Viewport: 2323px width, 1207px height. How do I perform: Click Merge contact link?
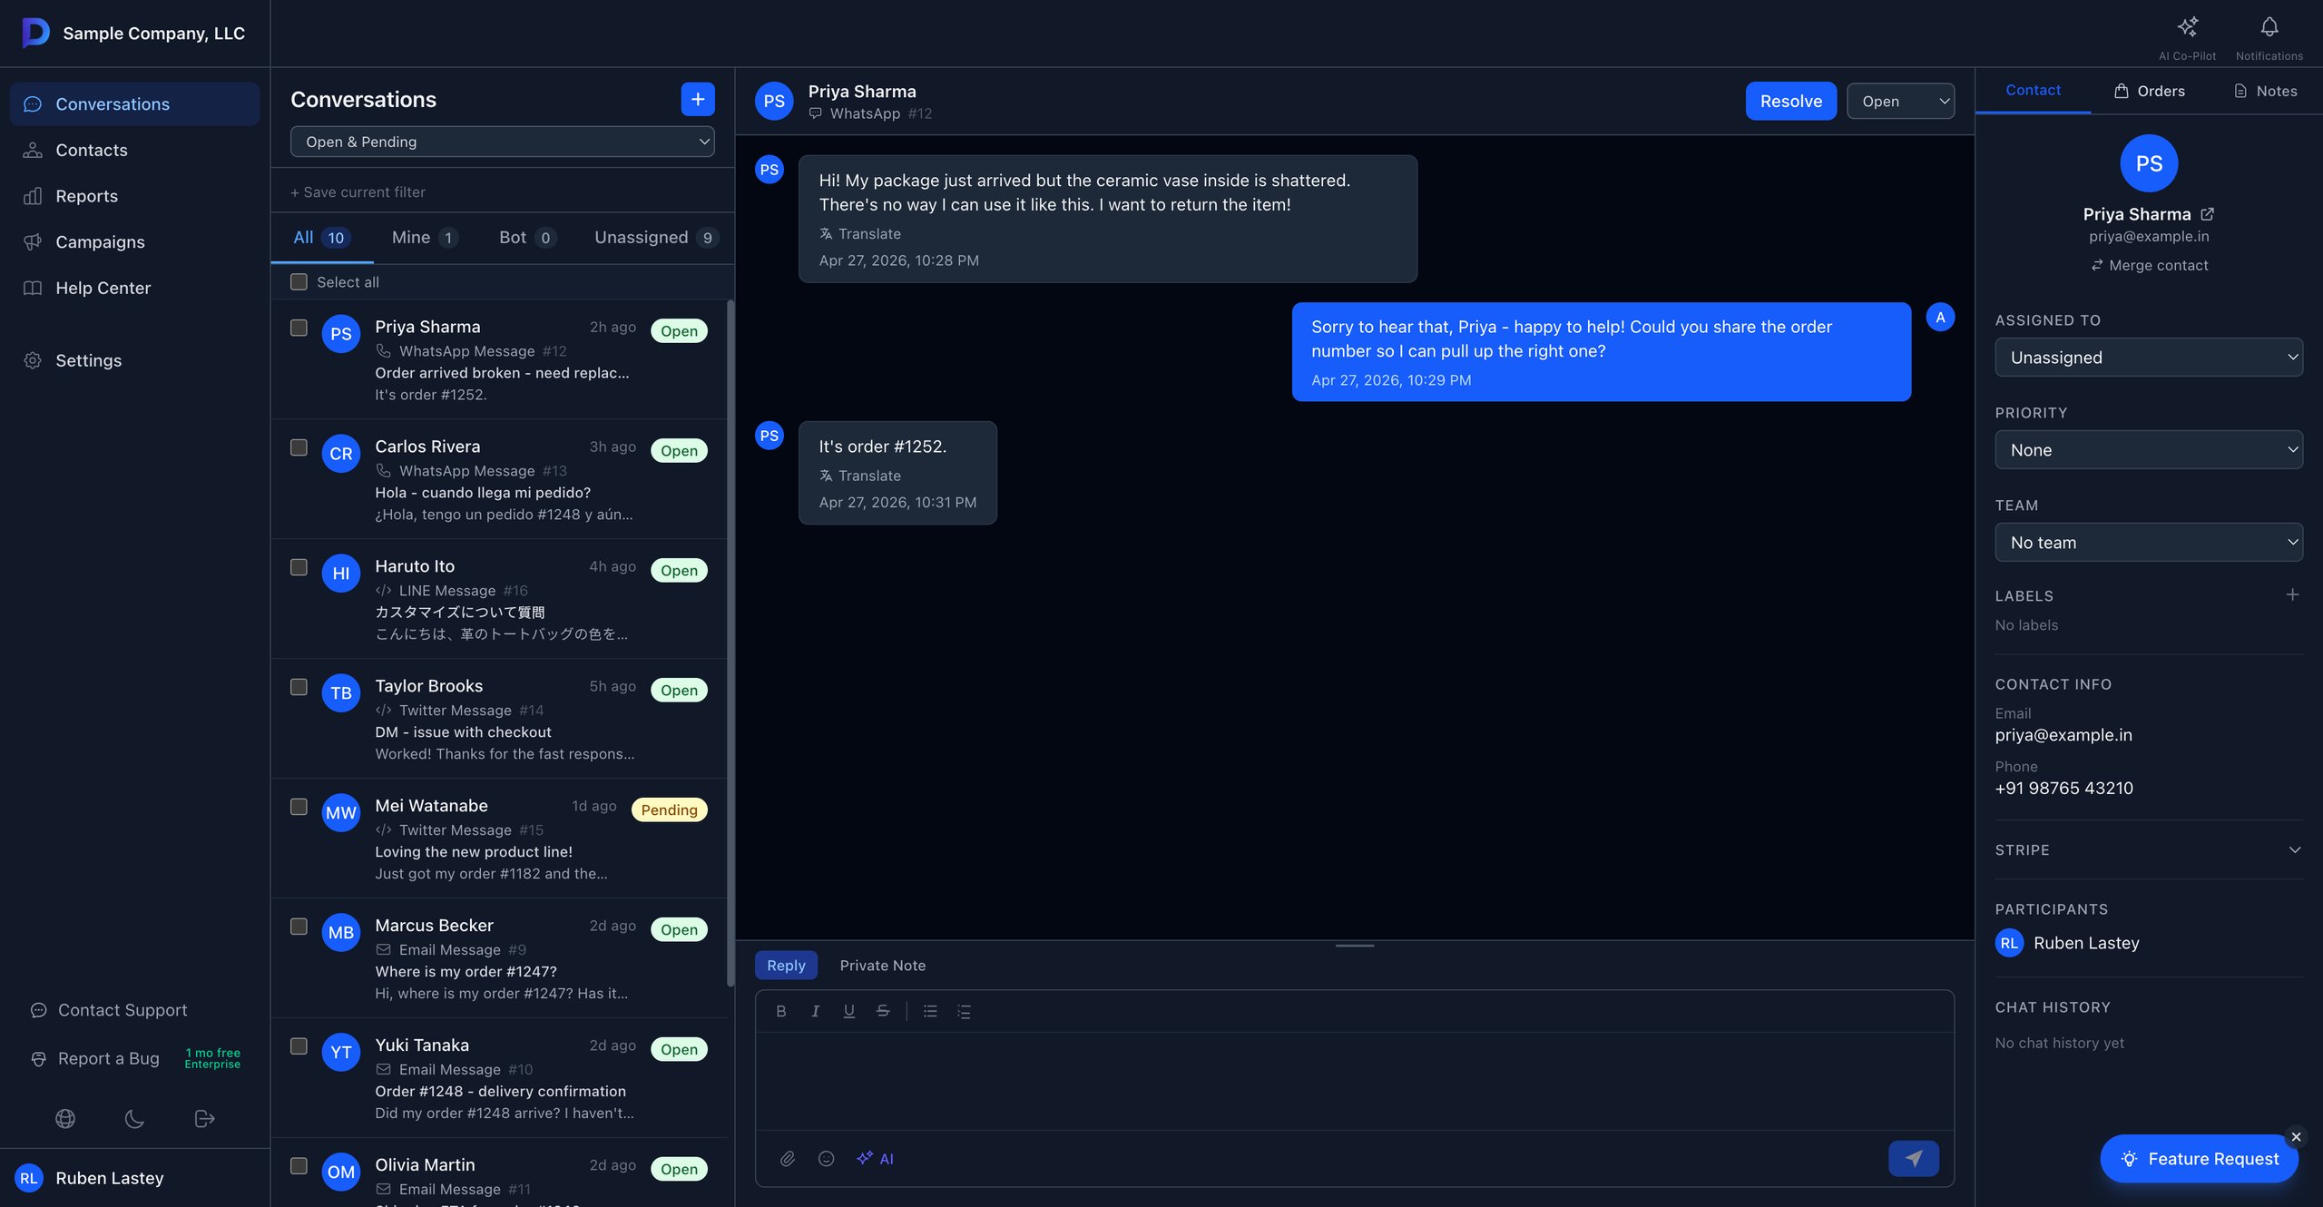click(2149, 265)
